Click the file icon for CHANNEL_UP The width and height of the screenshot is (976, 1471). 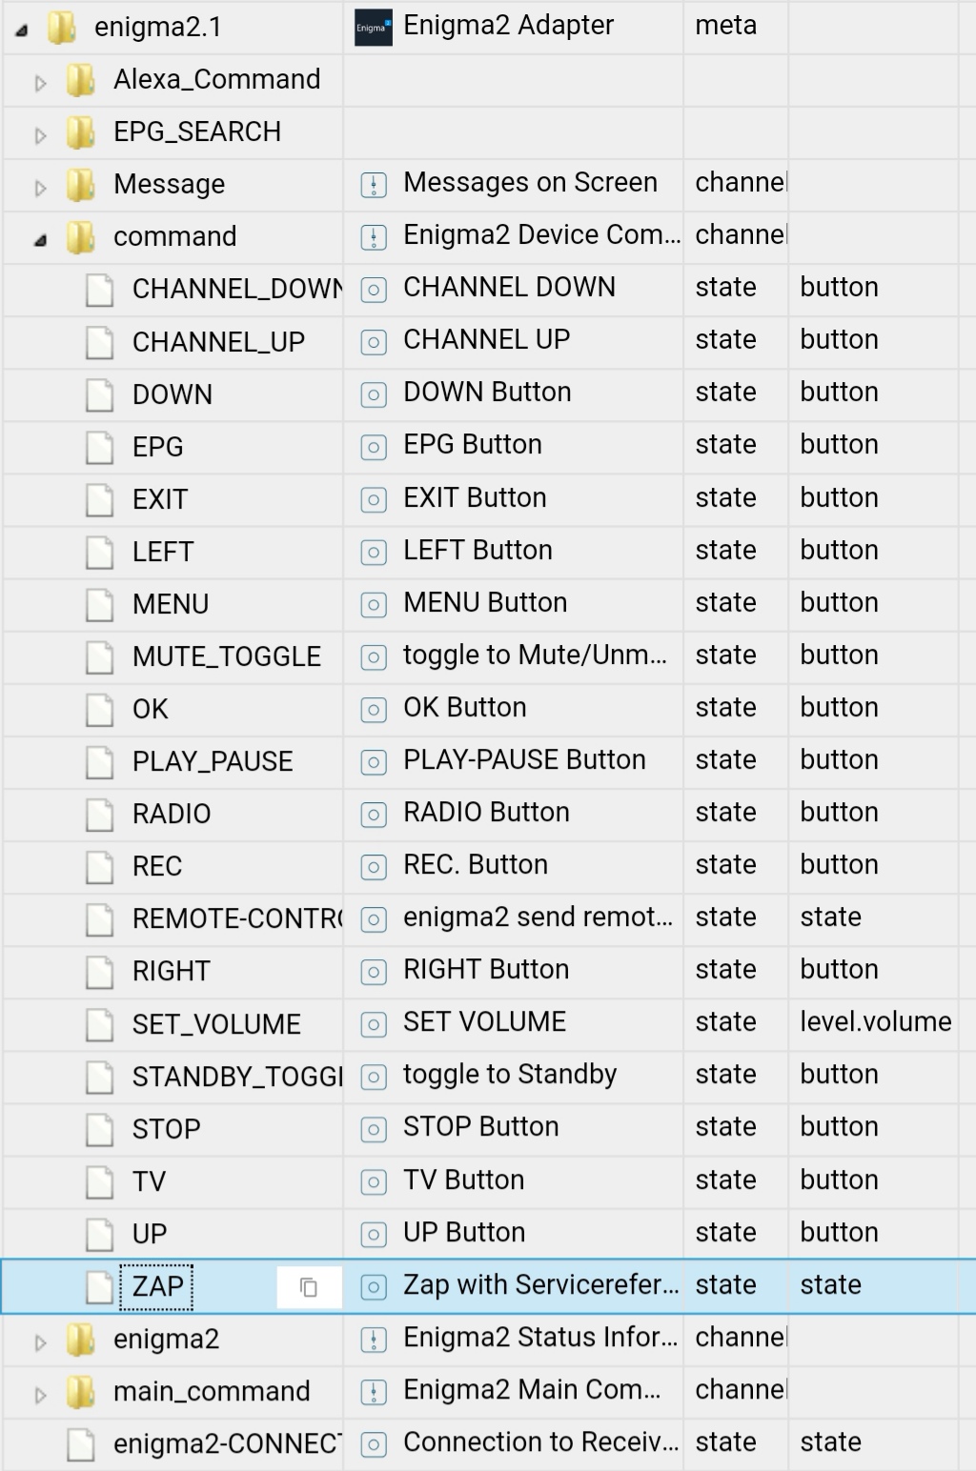click(x=100, y=343)
